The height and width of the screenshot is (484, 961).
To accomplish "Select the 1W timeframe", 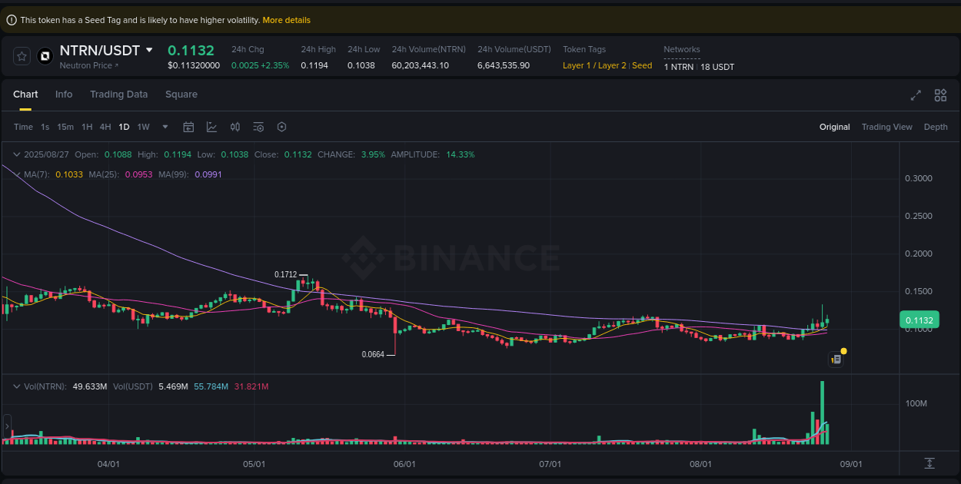I will pyautogui.click(x=143, y=127).
